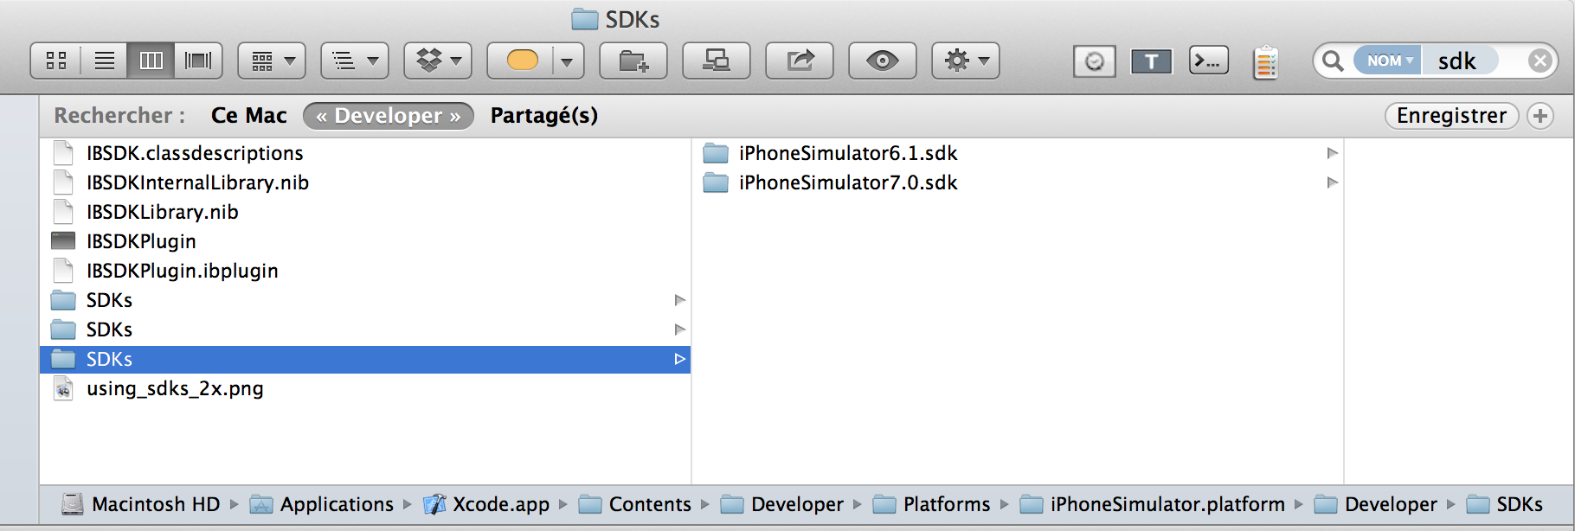This screenshot has width=1575, height=531.
Task: Select Ce Mac search scope
Action: [x=249, y=116]
